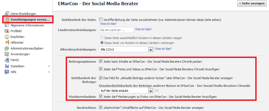269x111 pixels.
Task: Click the Administrationsaufgaben icon
Action: (x=7, y=49)
